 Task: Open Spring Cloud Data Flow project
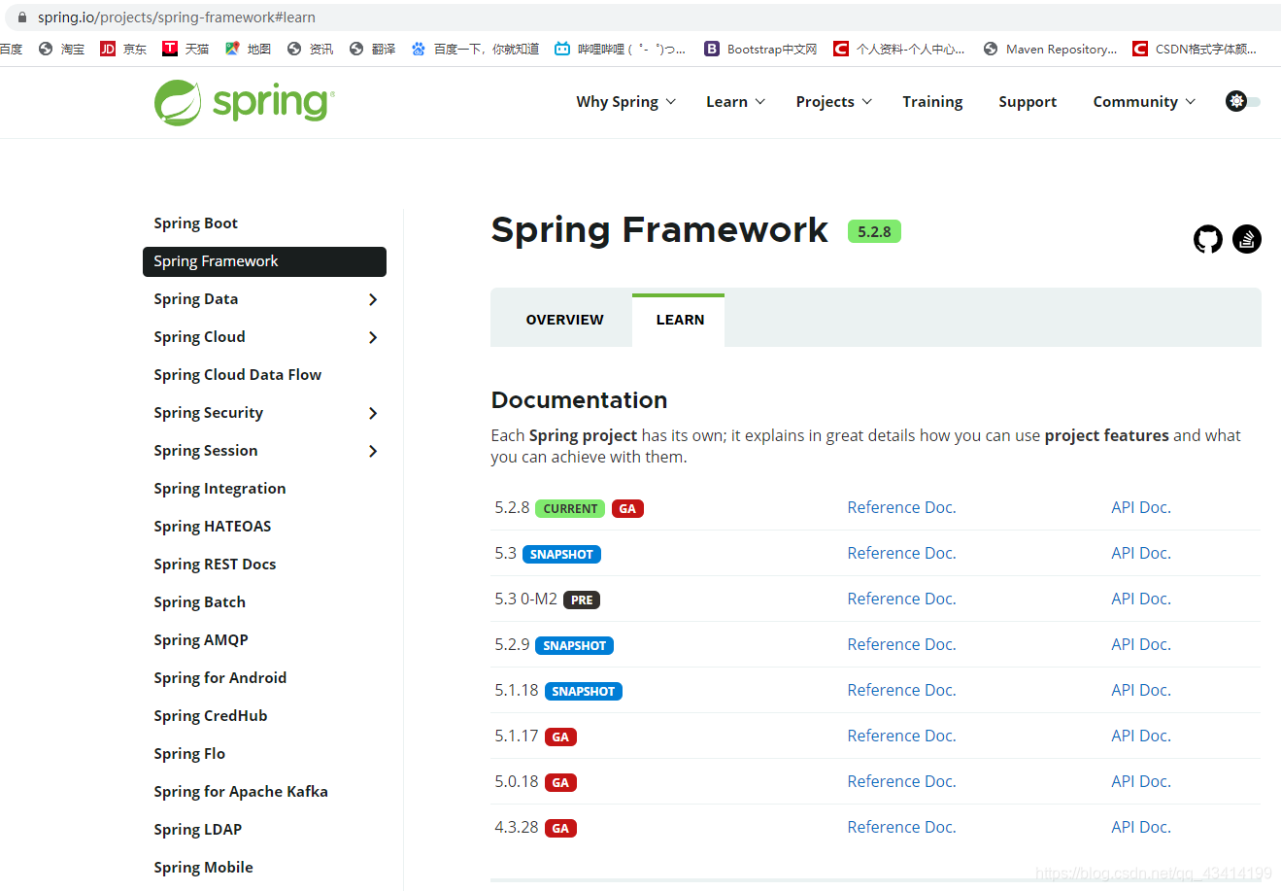tap(237, 375)
